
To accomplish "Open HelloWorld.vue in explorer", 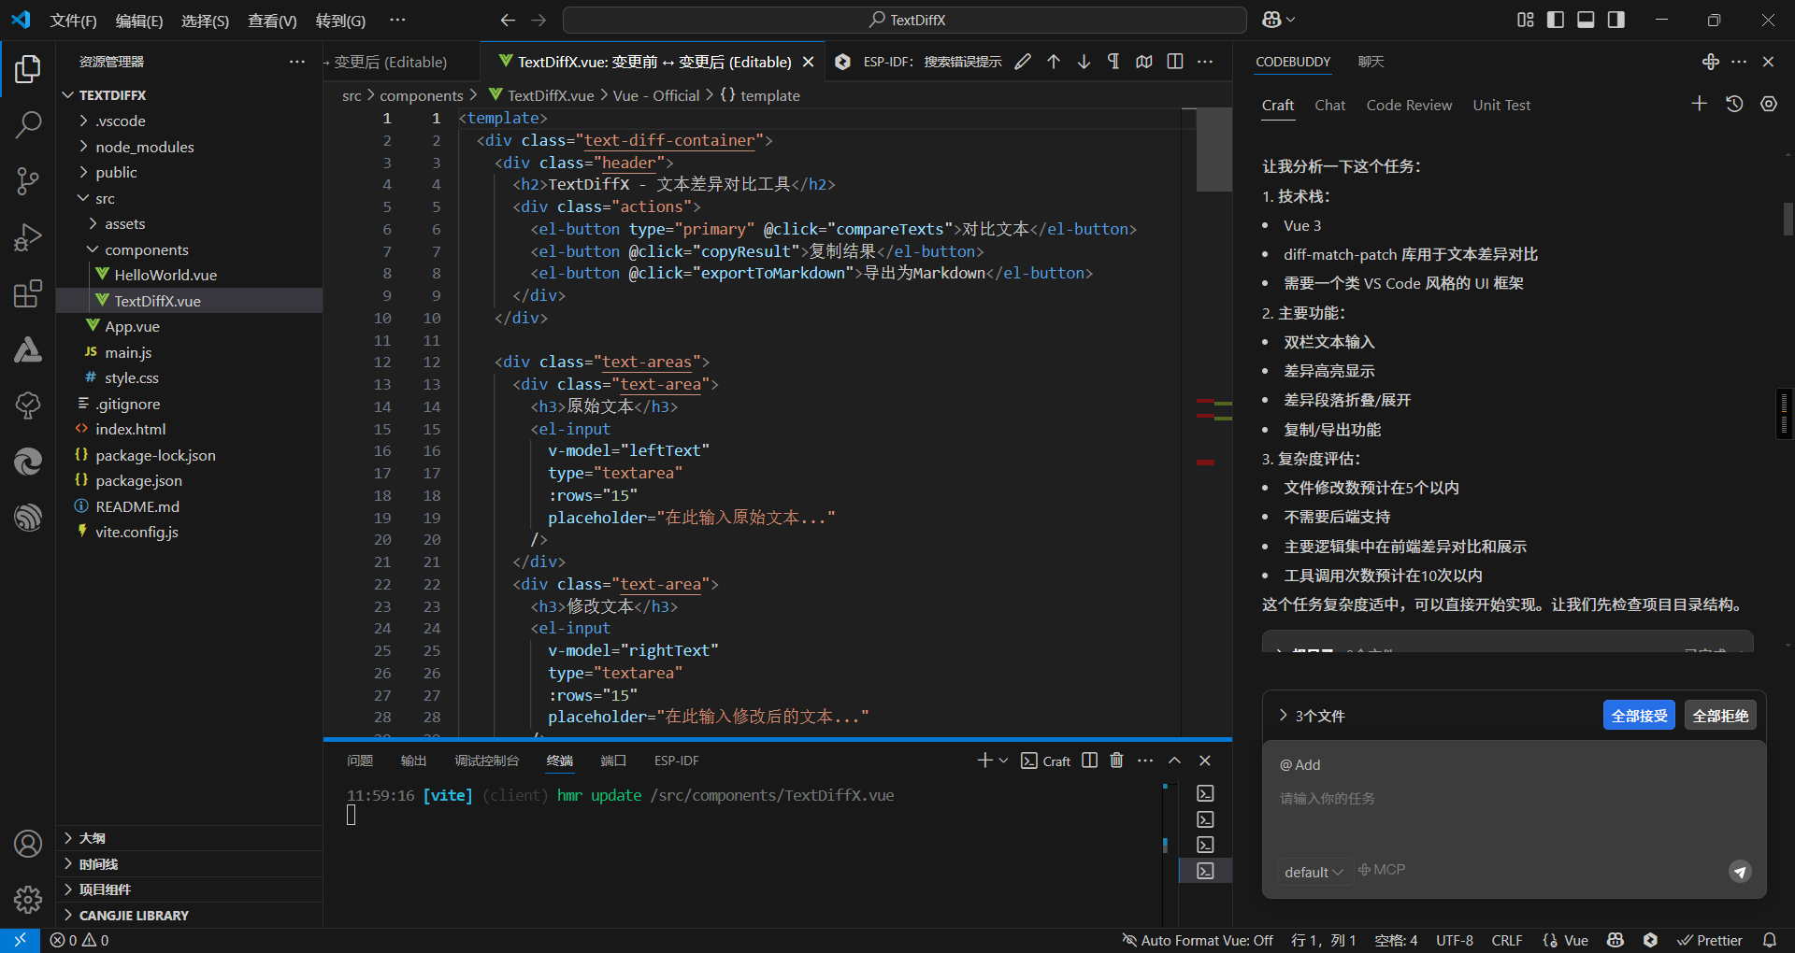I will coord(165,275).
